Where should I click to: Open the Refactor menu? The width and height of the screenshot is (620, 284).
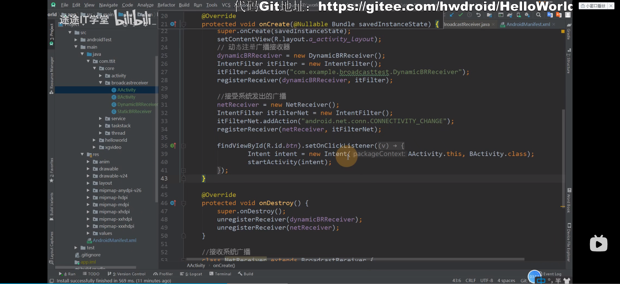tap(166, 5)
